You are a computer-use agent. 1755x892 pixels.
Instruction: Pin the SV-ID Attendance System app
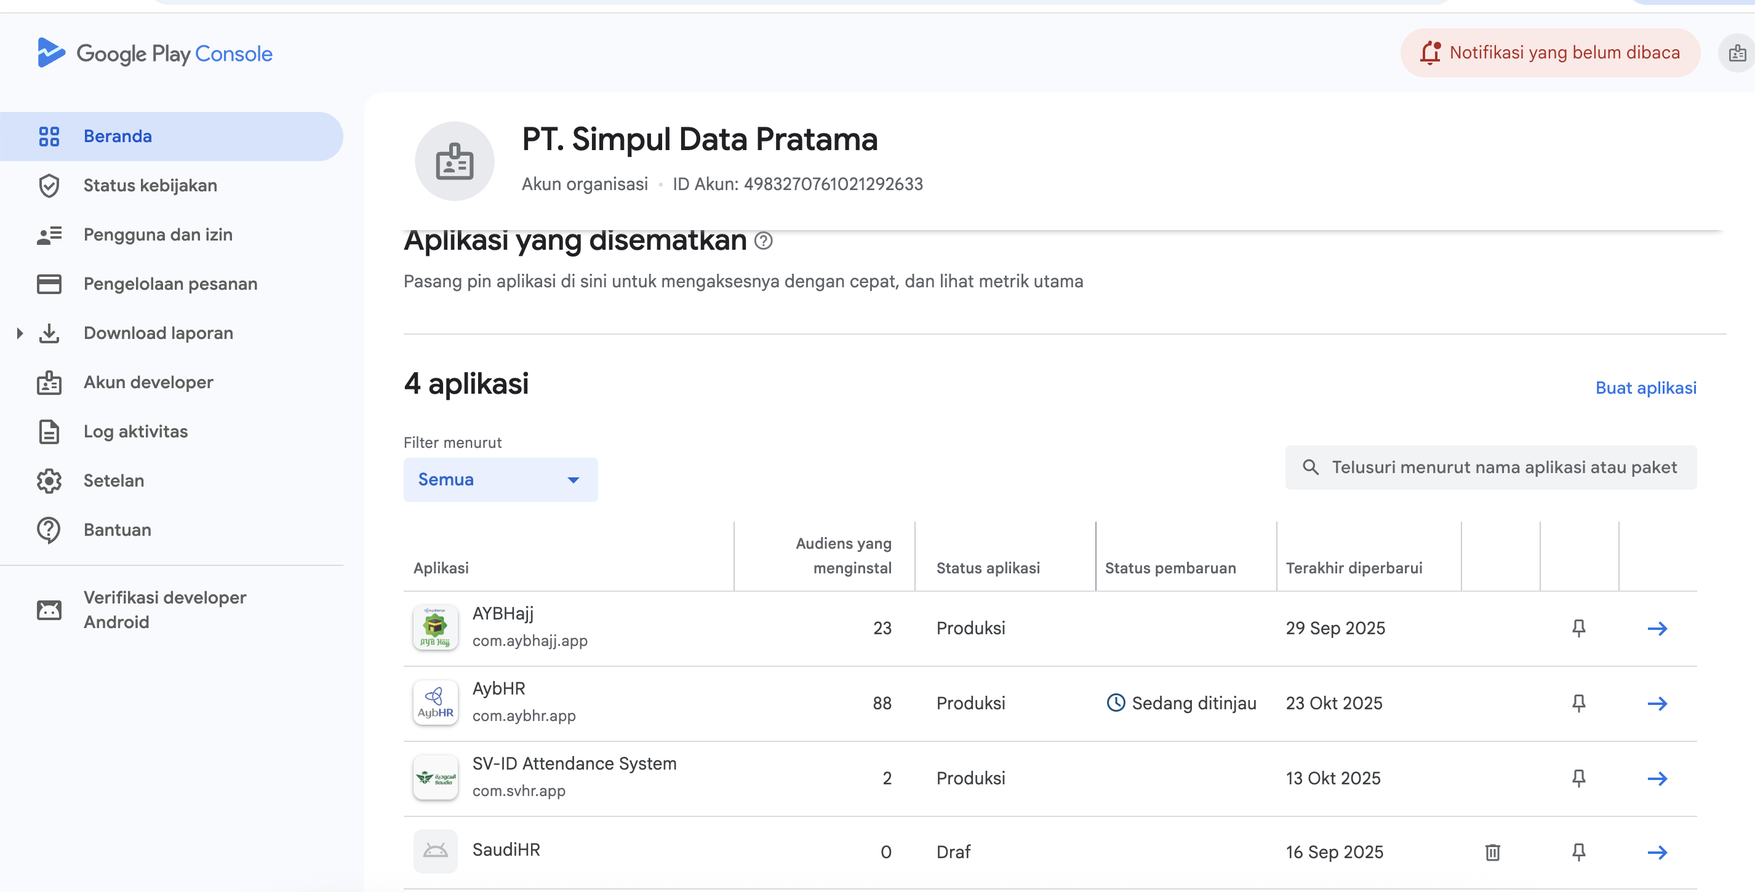[x=1578, y=778]
